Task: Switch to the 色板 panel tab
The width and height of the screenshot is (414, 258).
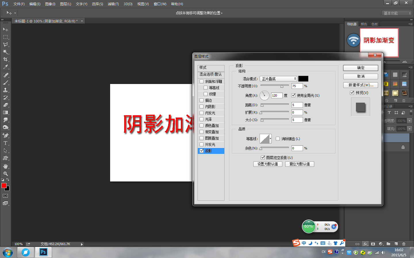Action: click(375, 24)
